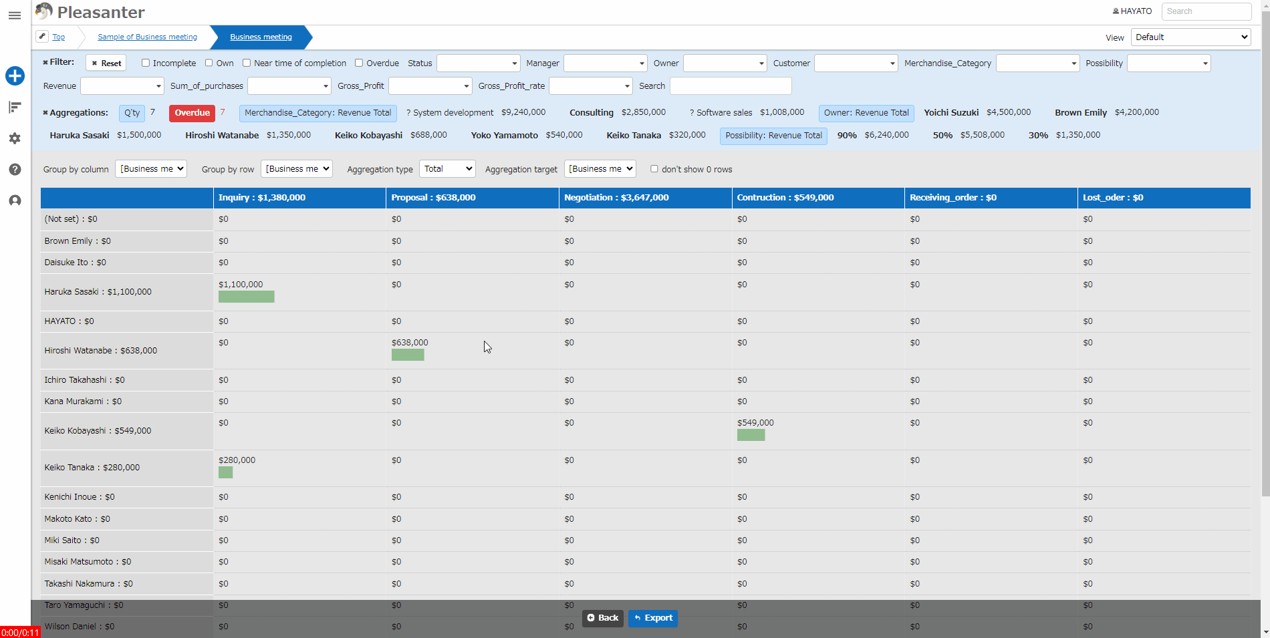The width and height of the screenshot is (1270, 638).
Task: Expand the Customer filter dropdown
Action: click(856, 63)
